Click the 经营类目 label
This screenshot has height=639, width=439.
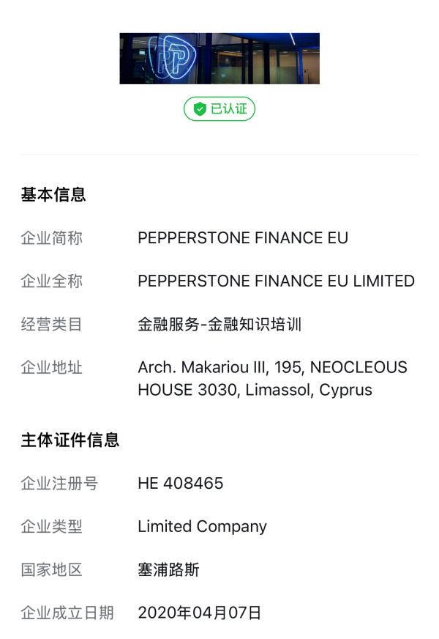click(x=52, y=325)
